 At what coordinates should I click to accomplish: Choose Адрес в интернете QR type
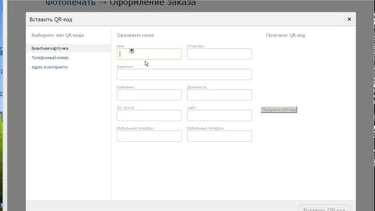[x=49, y=67]
